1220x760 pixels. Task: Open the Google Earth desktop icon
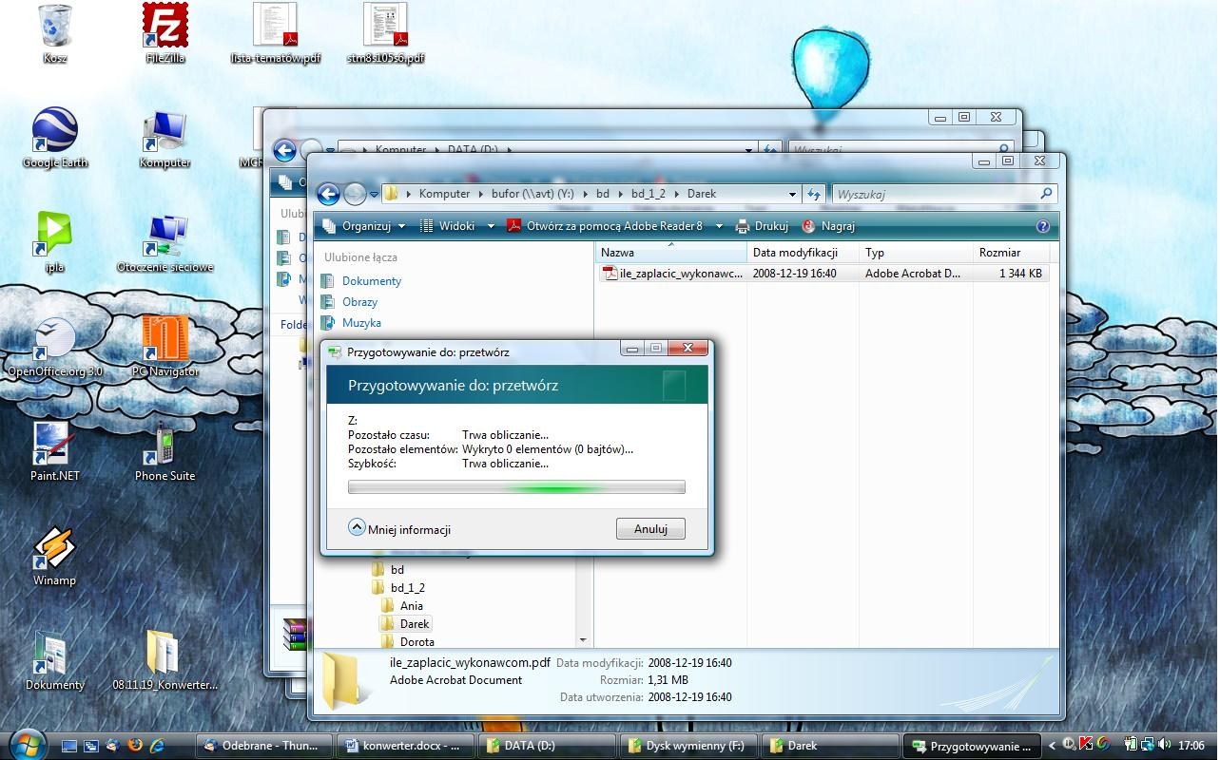(55, 133)
